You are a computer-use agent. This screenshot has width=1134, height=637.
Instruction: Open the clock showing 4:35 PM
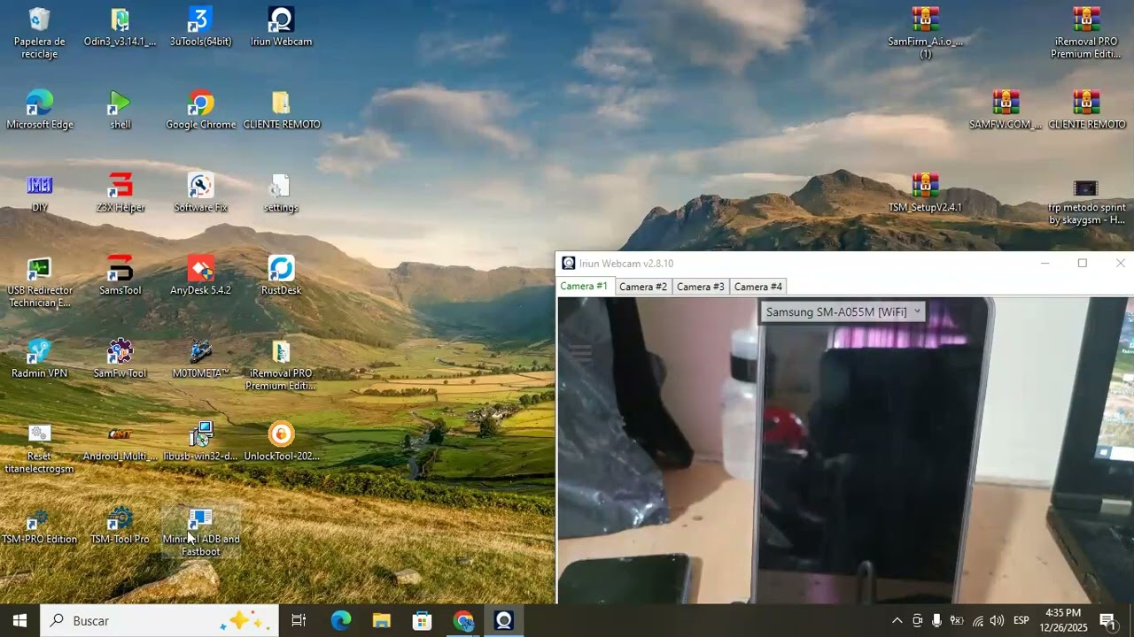coord(1063,620)
